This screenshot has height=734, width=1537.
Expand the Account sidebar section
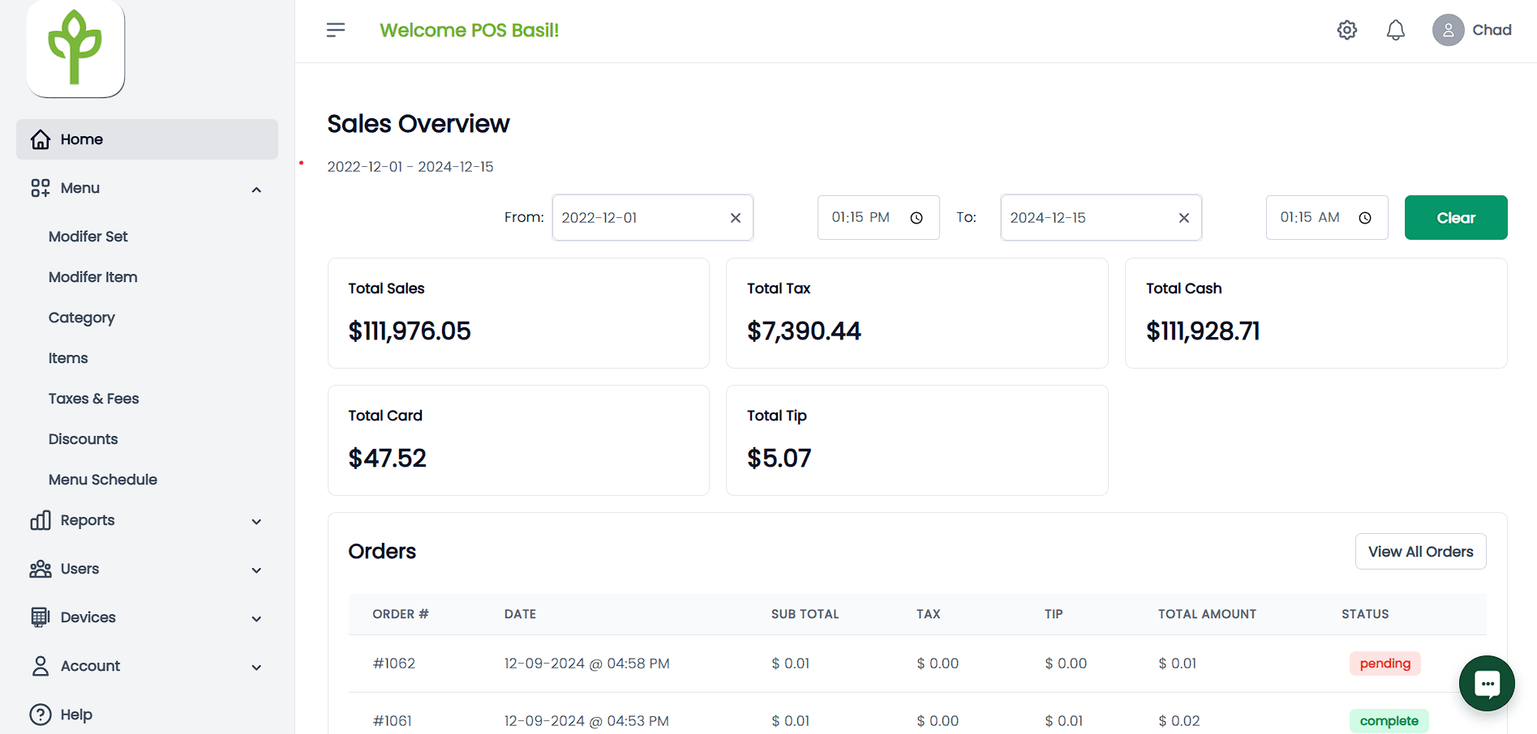pyautogui.click(x=256, y=667)
